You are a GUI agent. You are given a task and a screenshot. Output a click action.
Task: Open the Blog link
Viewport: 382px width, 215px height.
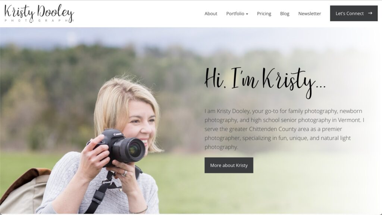(285, 14)
